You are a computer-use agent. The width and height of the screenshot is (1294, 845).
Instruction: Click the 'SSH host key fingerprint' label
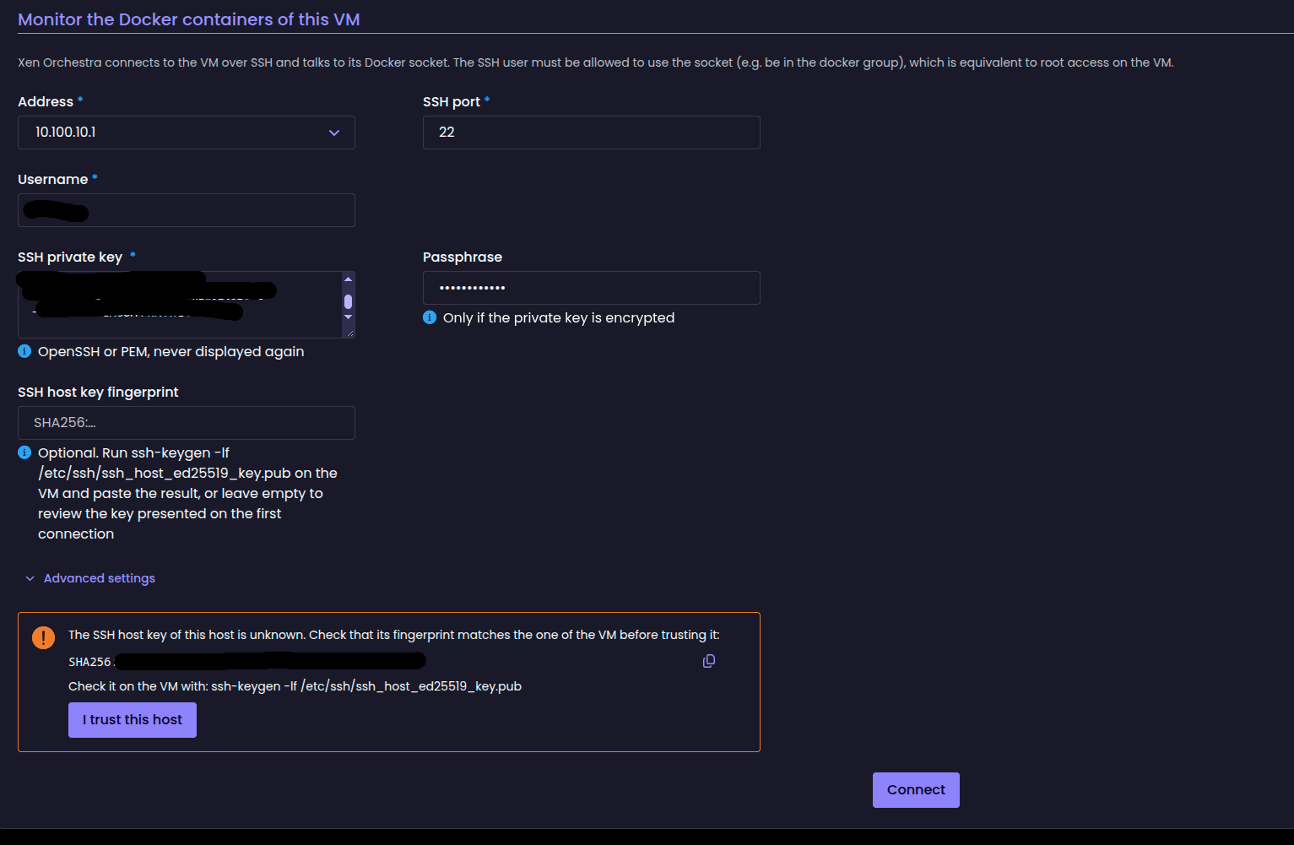[x=98, y=392]
